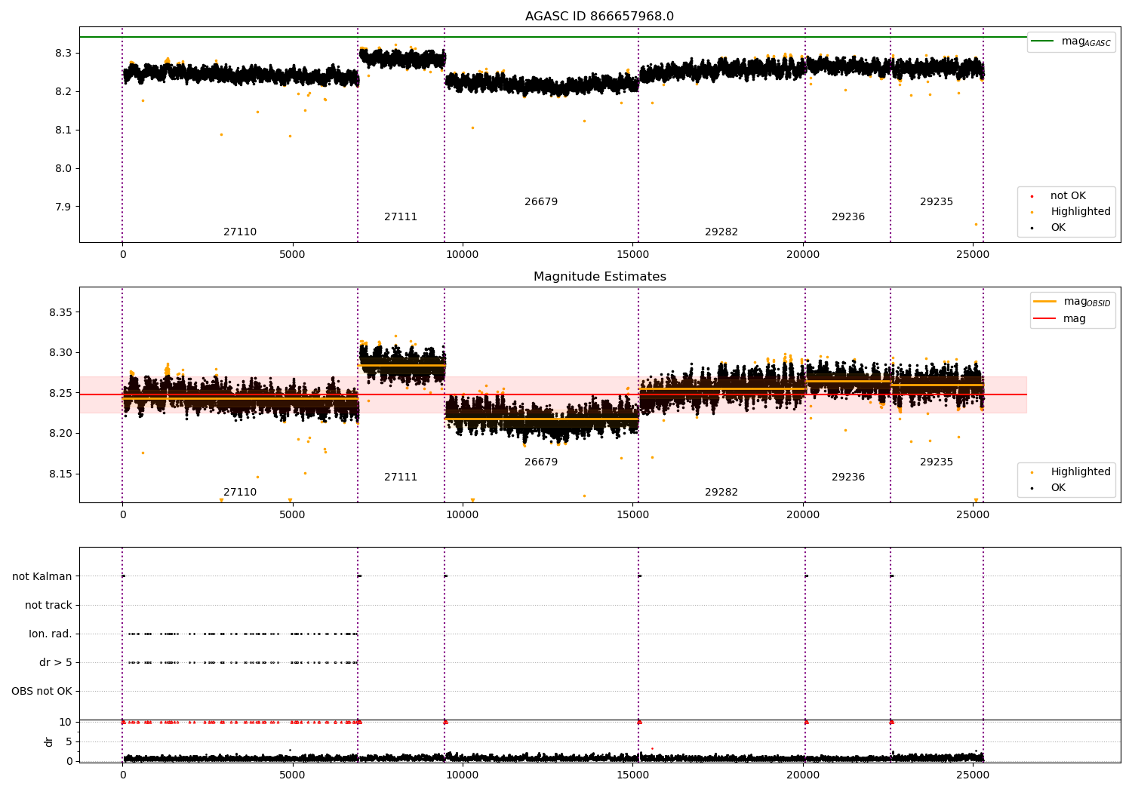Image resolution: width=1132 pixels, height=792 pixels.
Task: Click x-axis tick 0 on bottom plot
Action: (122, 775)
